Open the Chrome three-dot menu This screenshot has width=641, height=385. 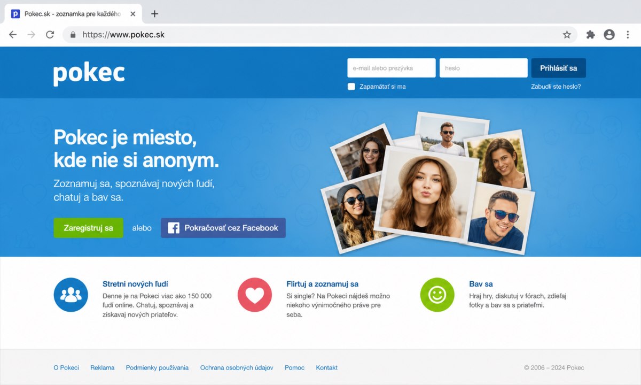pos(628,35)
